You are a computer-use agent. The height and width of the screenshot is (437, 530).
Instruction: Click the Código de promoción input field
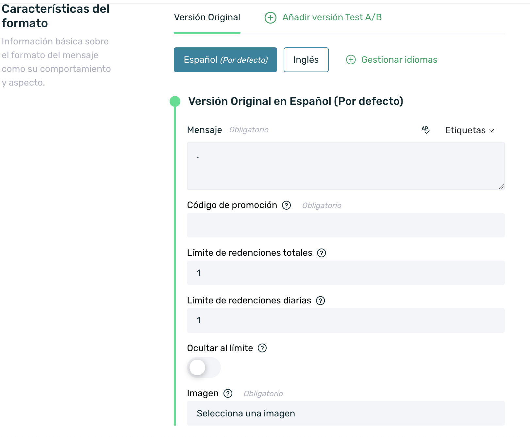(x=346, y=225)
